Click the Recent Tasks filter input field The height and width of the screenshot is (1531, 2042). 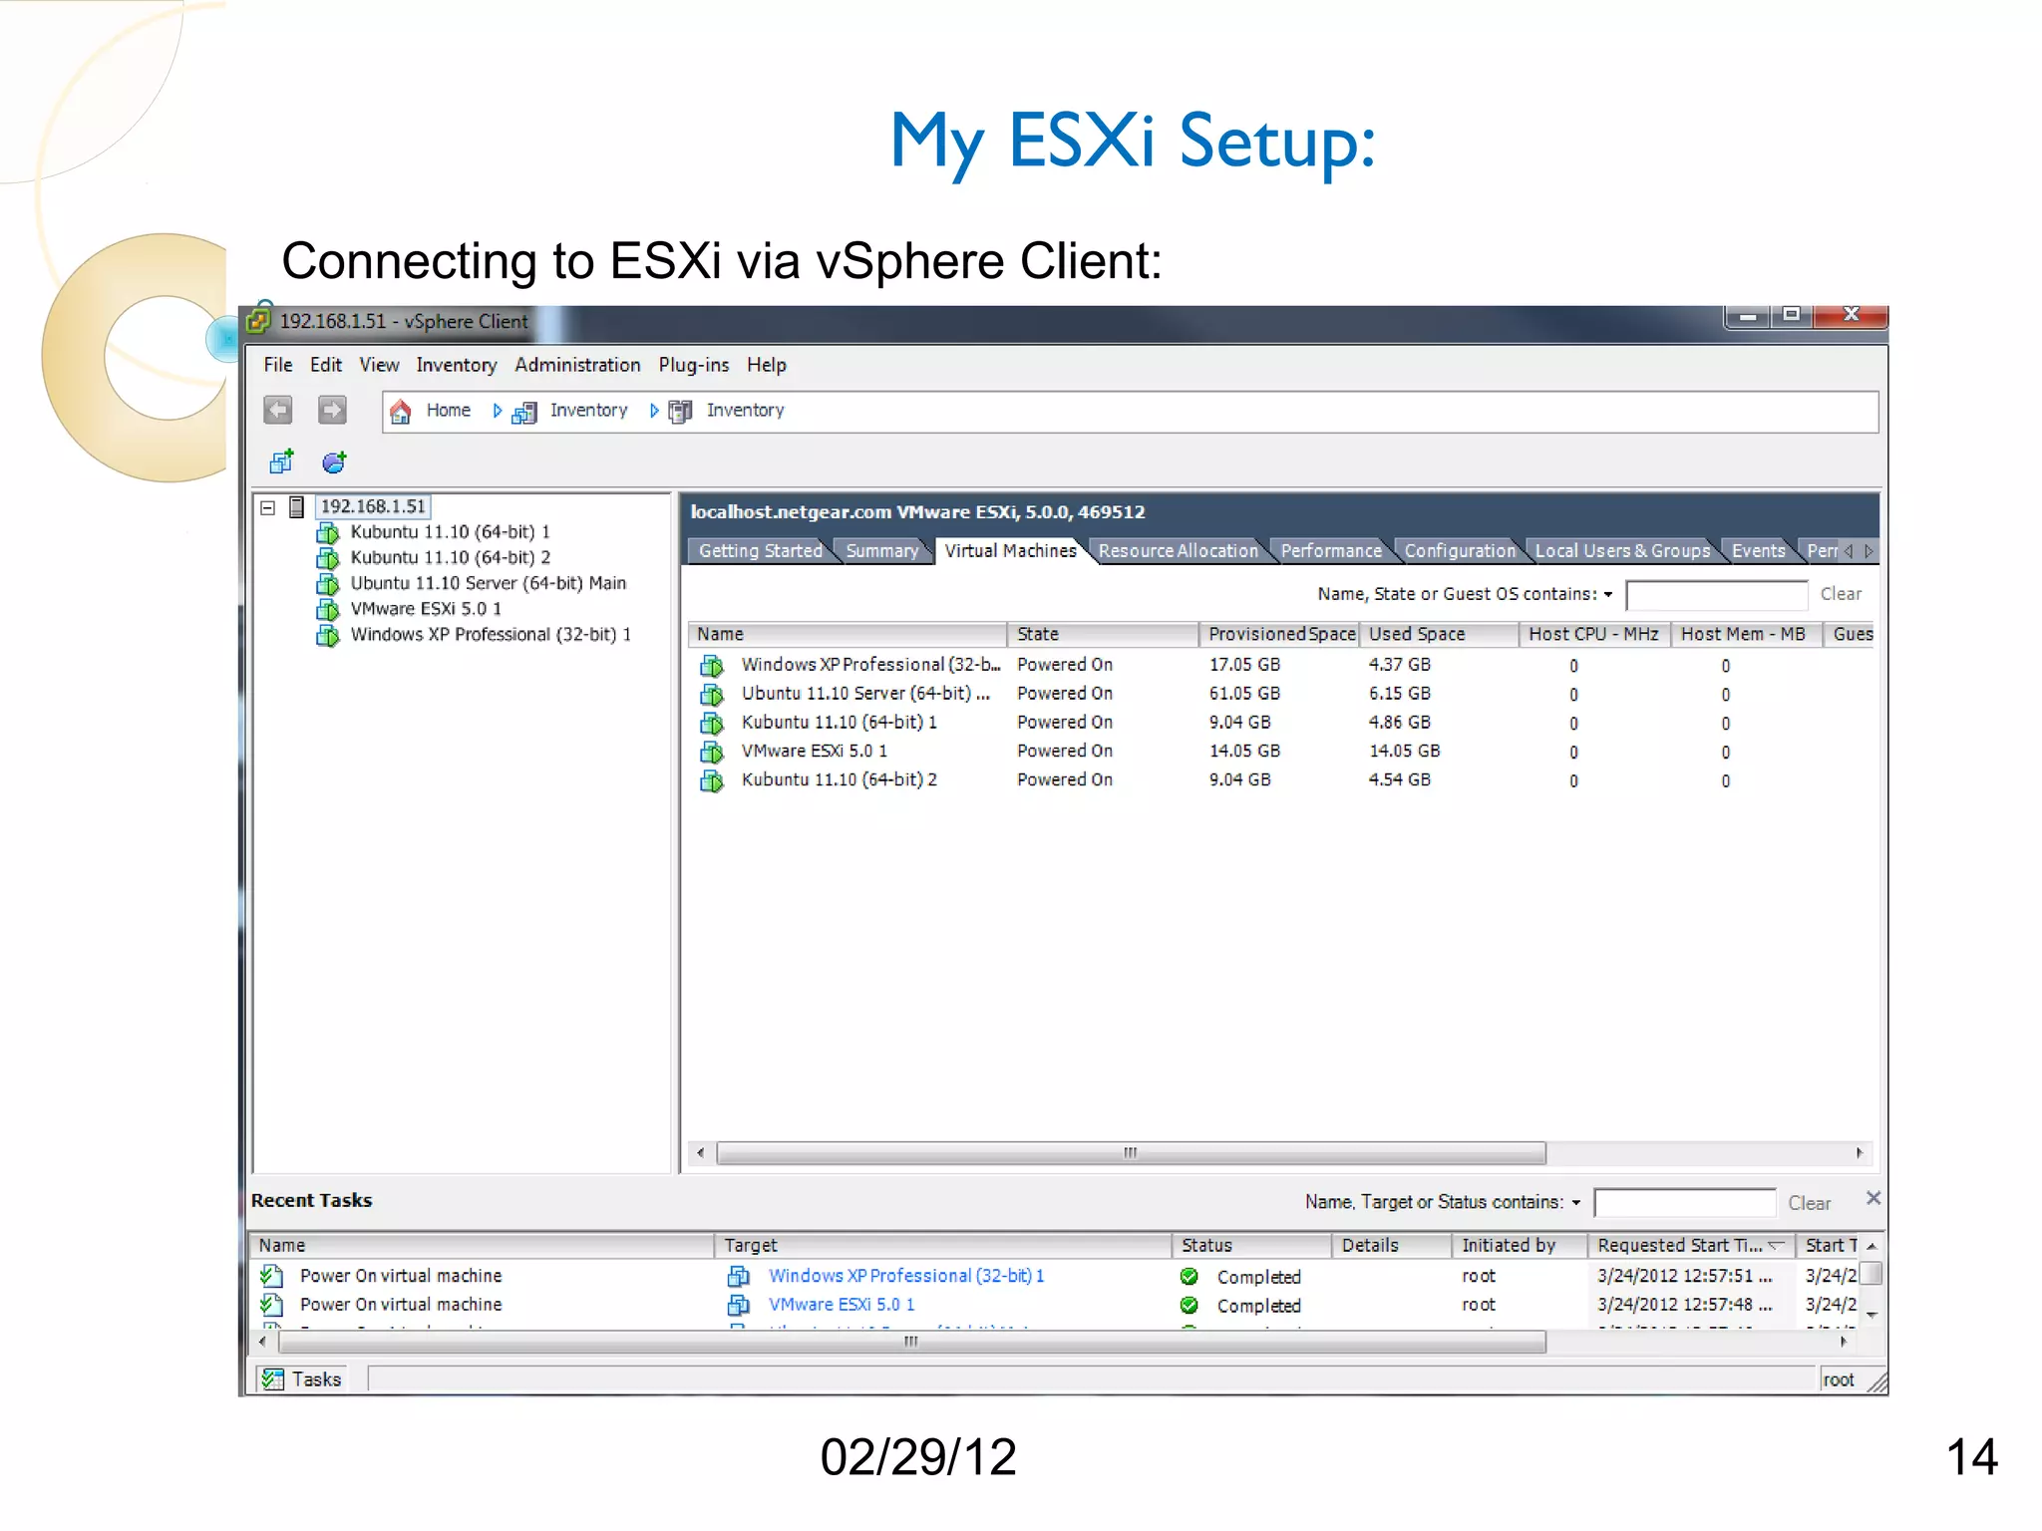point(1684,1204)
